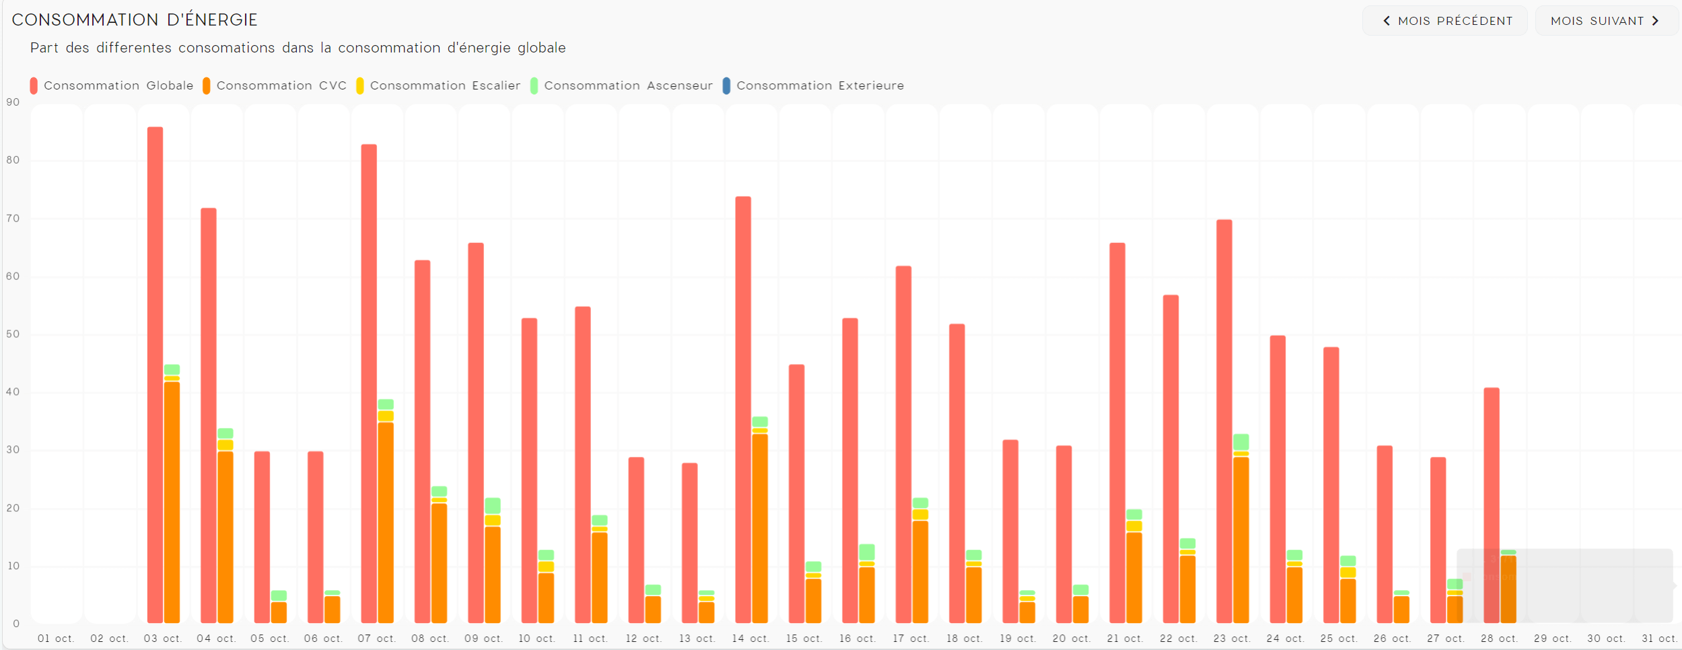Screen dimensions: 1682x650
Task: Click the '01 oct.' axis label
Action: coord(56,638)
